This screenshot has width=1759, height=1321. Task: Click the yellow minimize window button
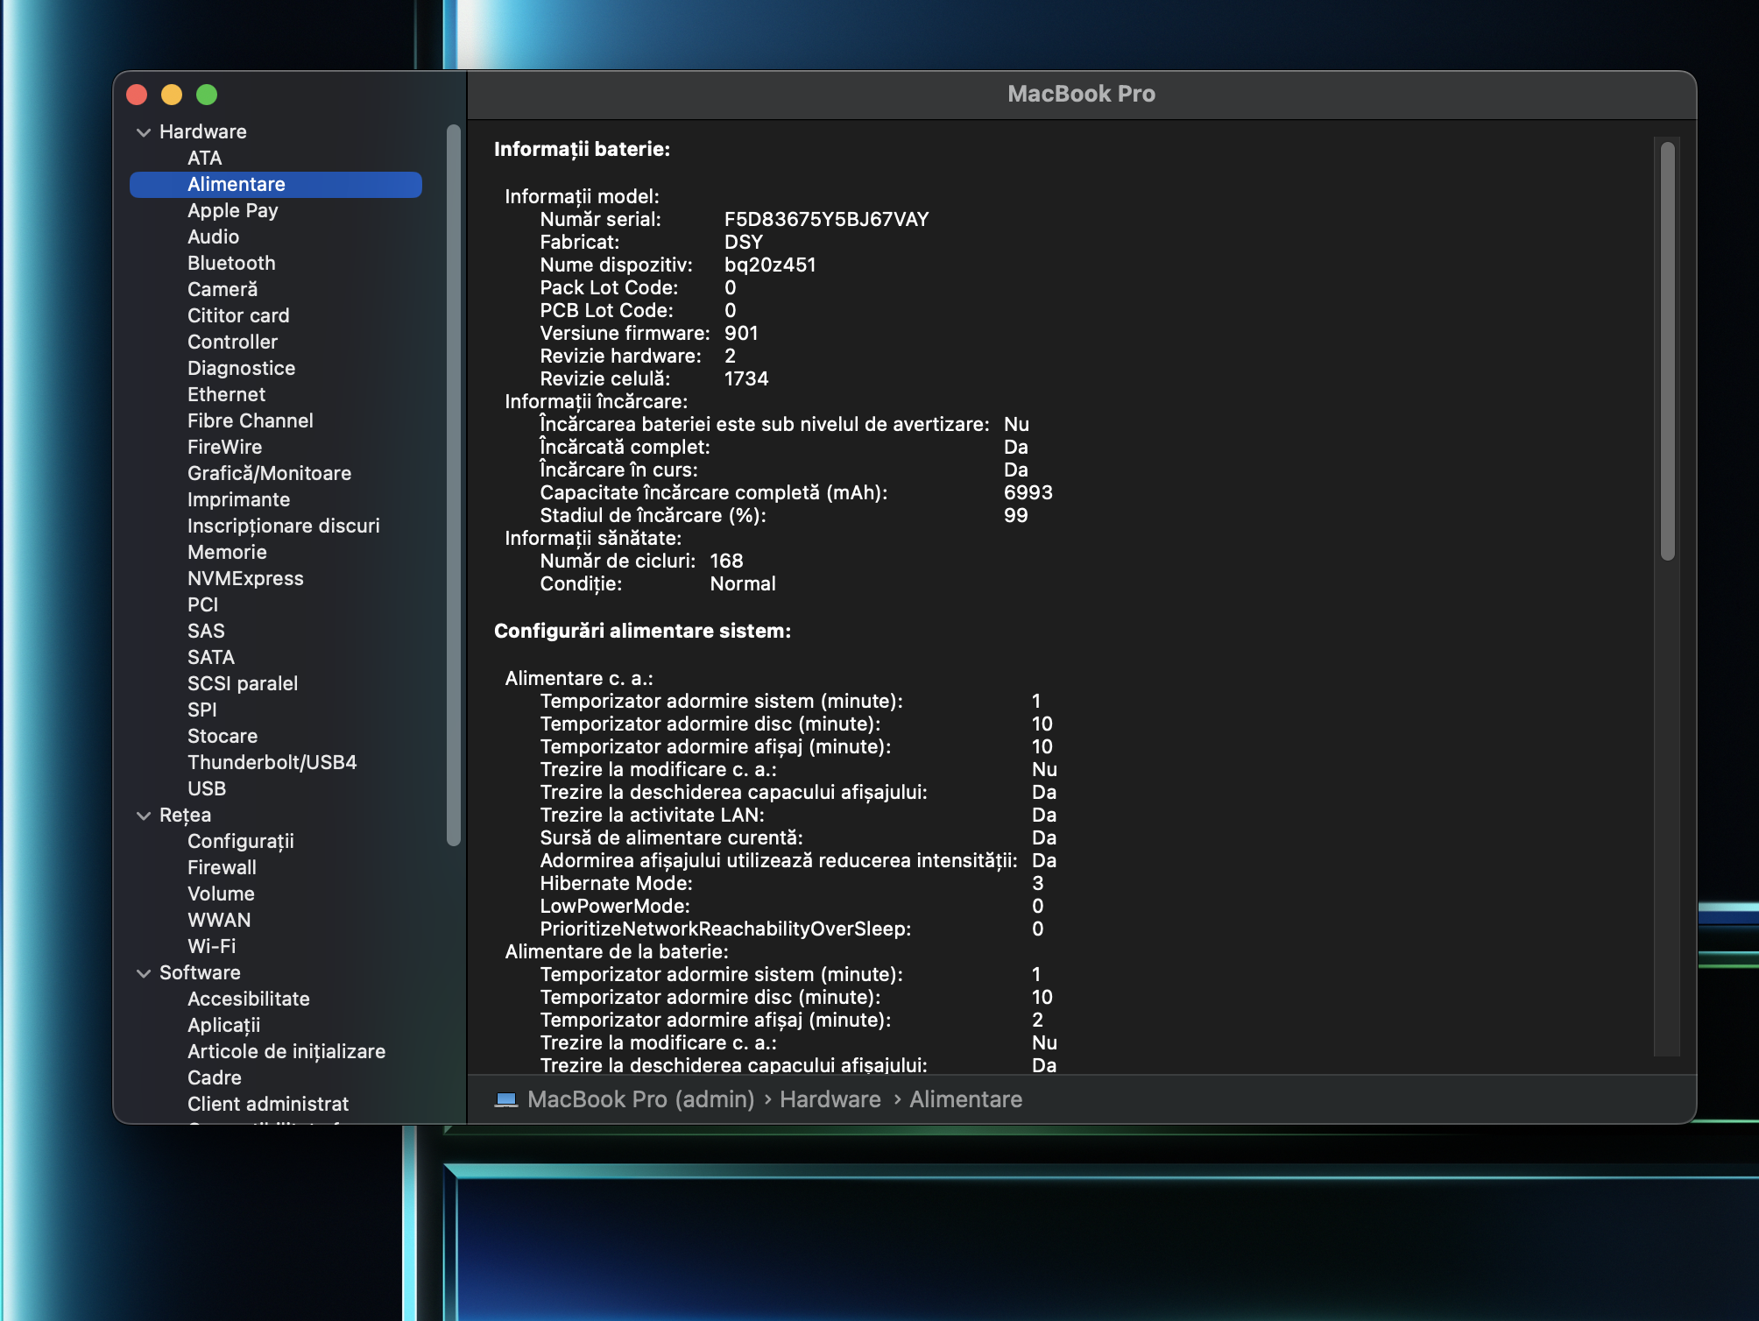(172, 95)
